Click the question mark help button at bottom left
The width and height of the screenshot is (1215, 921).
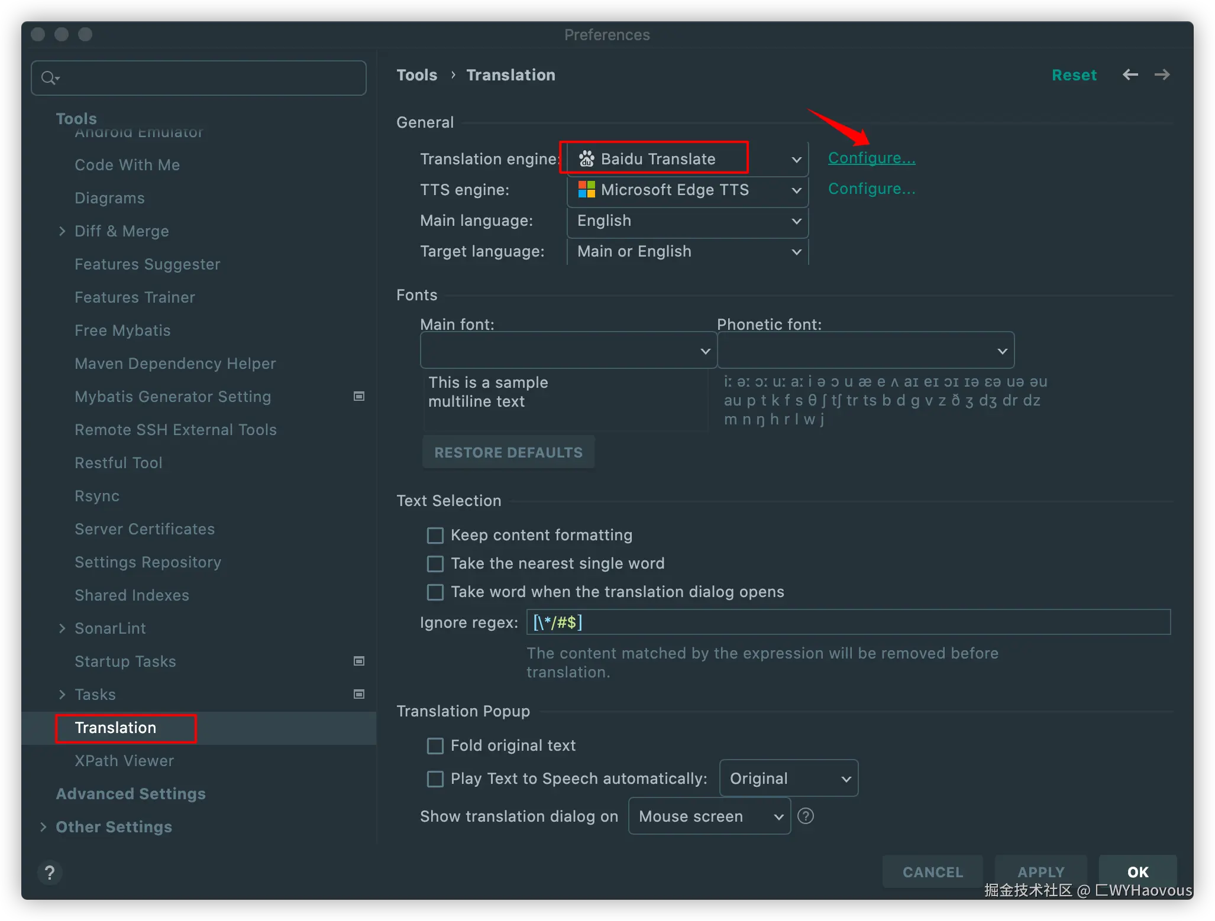tap(50, 872)
